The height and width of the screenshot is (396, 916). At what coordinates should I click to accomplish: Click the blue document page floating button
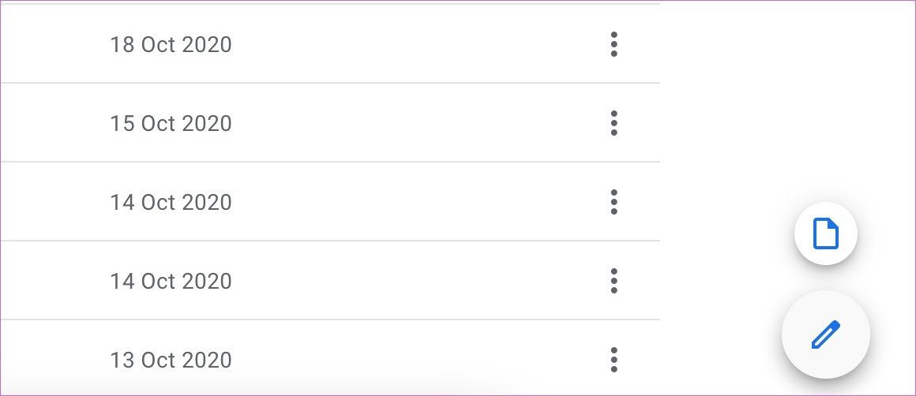coord(825,233)
